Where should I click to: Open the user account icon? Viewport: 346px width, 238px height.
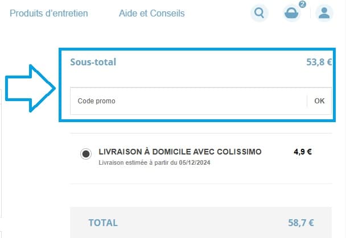(x=324, y=13)
